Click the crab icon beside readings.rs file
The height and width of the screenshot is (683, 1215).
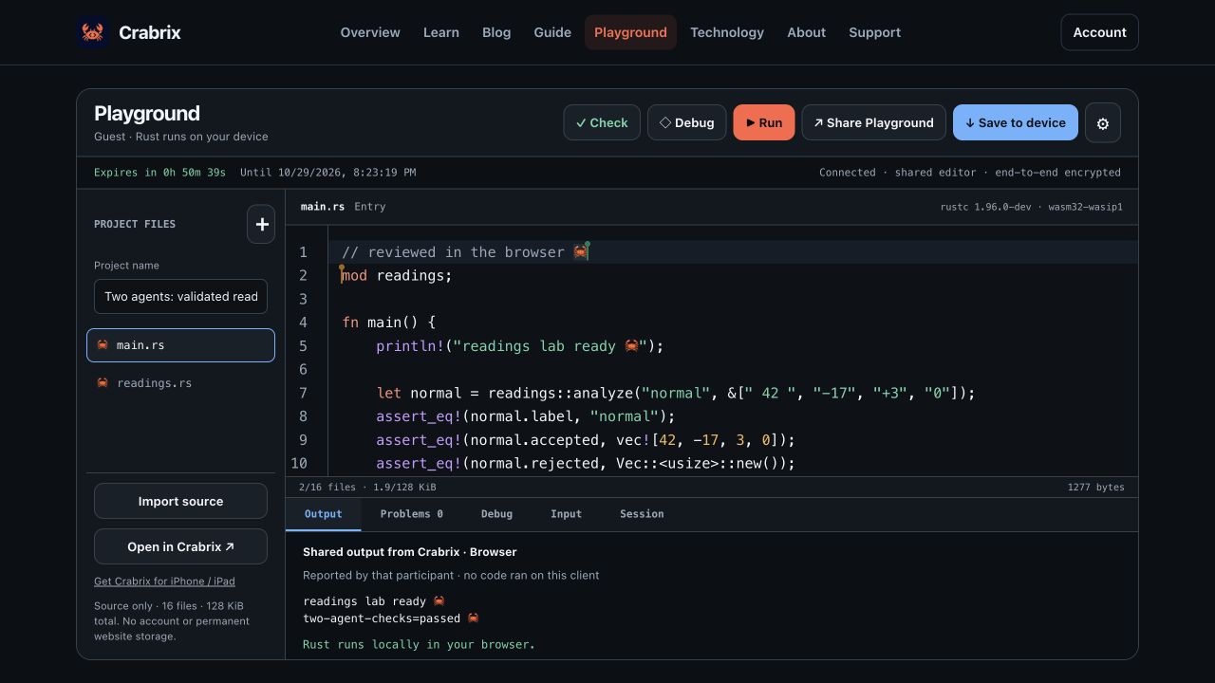[103, 383]
